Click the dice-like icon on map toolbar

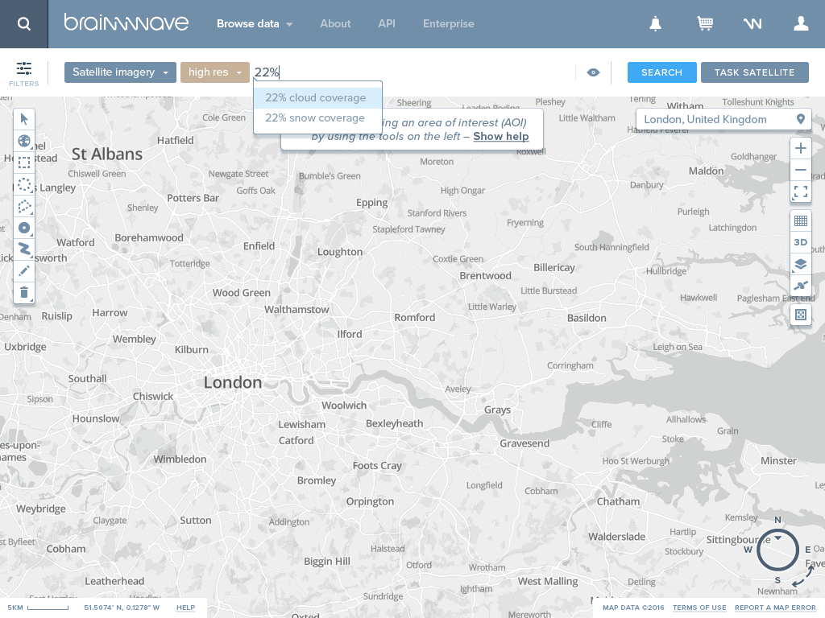(800, 315)
